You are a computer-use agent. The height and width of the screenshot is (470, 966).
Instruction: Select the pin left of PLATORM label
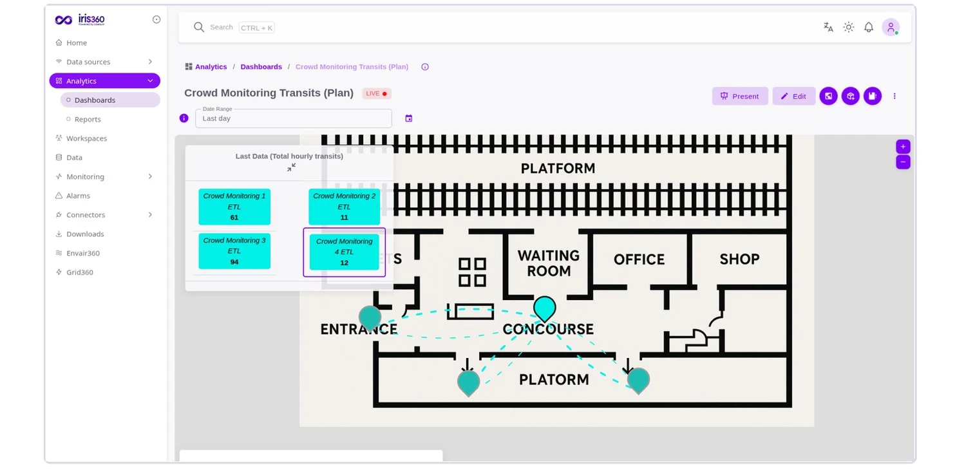tap(469, 383)
